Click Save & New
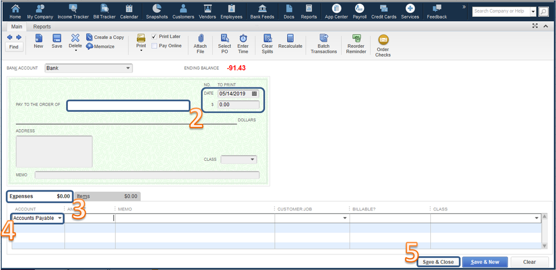 485,262
